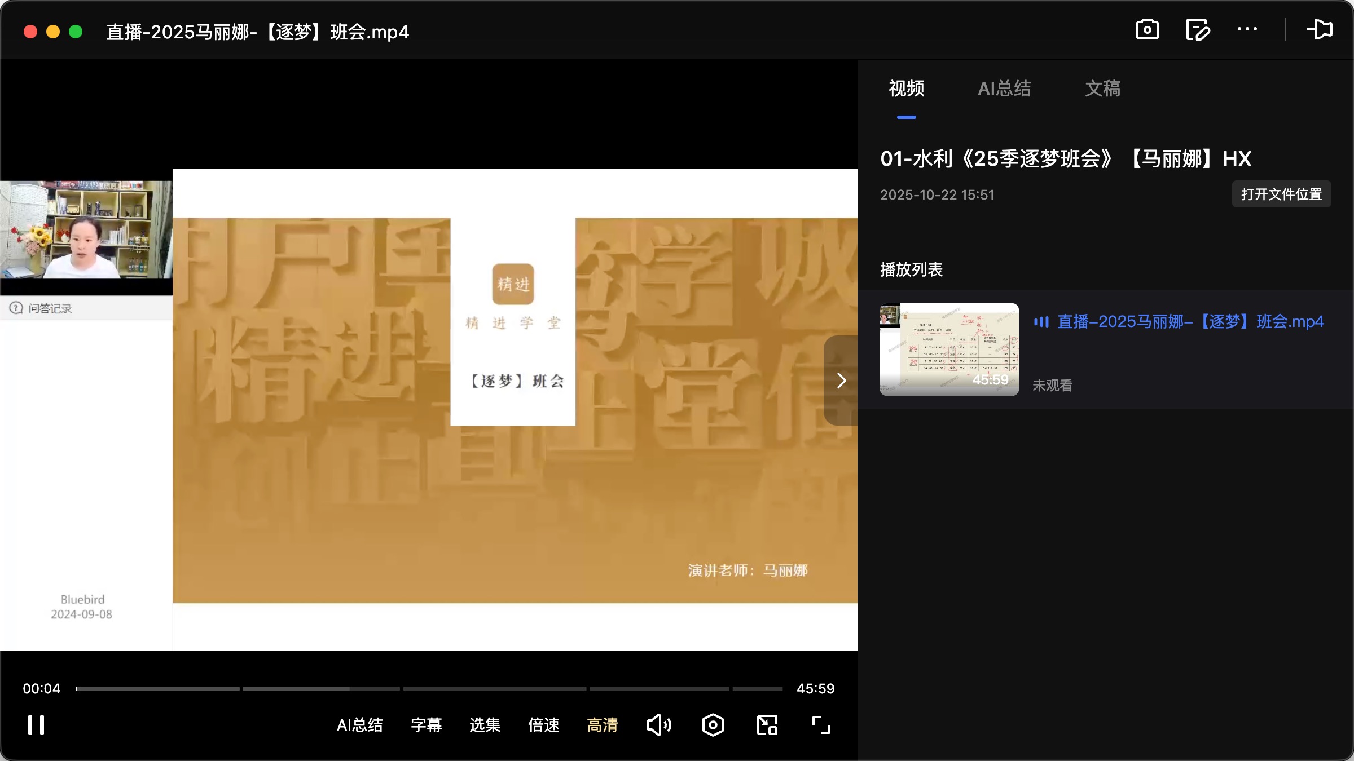Open the 倍速 playback speed options

543,725
